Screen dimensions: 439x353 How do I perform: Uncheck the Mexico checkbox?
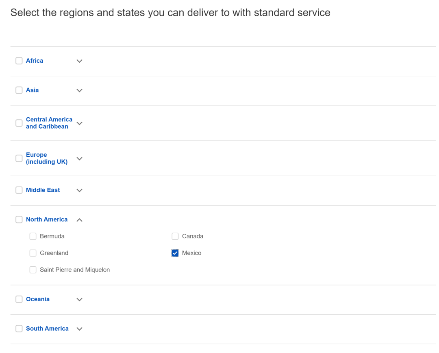tap(175, 253)
